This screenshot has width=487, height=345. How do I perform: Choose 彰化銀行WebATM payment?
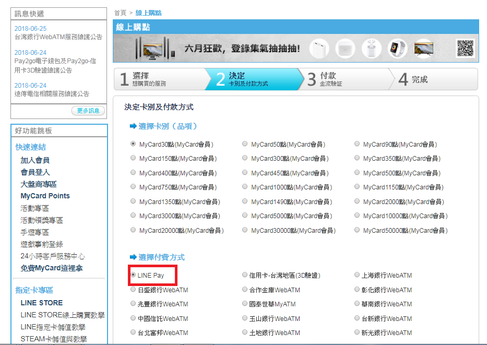click(x=357, y=290)
